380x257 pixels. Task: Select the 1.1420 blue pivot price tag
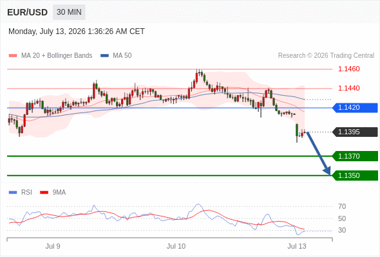[355, 107]
